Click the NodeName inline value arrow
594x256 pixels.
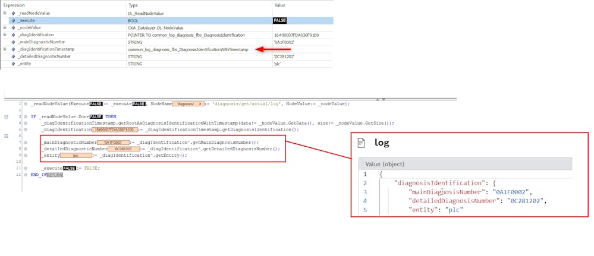point(200,104)
